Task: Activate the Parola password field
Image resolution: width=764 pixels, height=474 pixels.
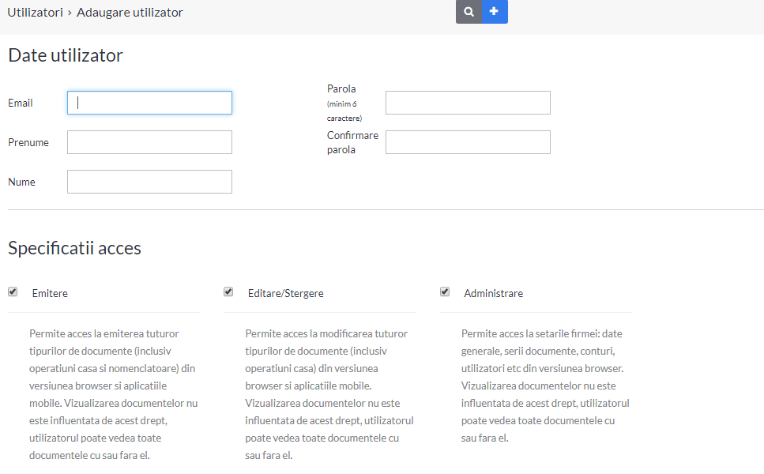Action: click(x=468, y=103)
